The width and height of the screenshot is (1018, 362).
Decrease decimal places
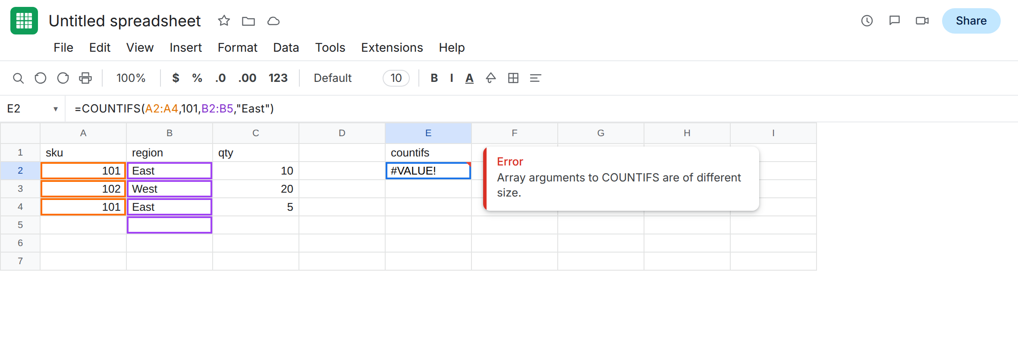click(x=220, y=78)
